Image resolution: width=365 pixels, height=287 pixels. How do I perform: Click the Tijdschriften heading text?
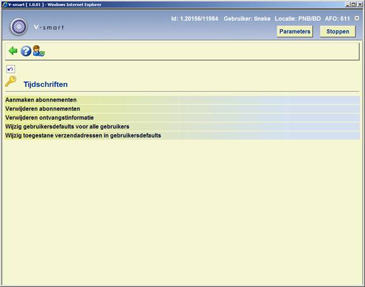coord(46,84)
